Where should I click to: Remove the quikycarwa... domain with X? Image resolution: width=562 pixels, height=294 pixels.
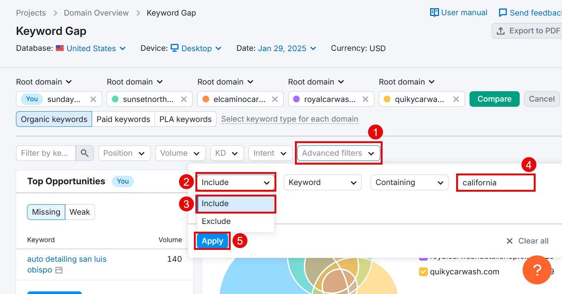456,99
